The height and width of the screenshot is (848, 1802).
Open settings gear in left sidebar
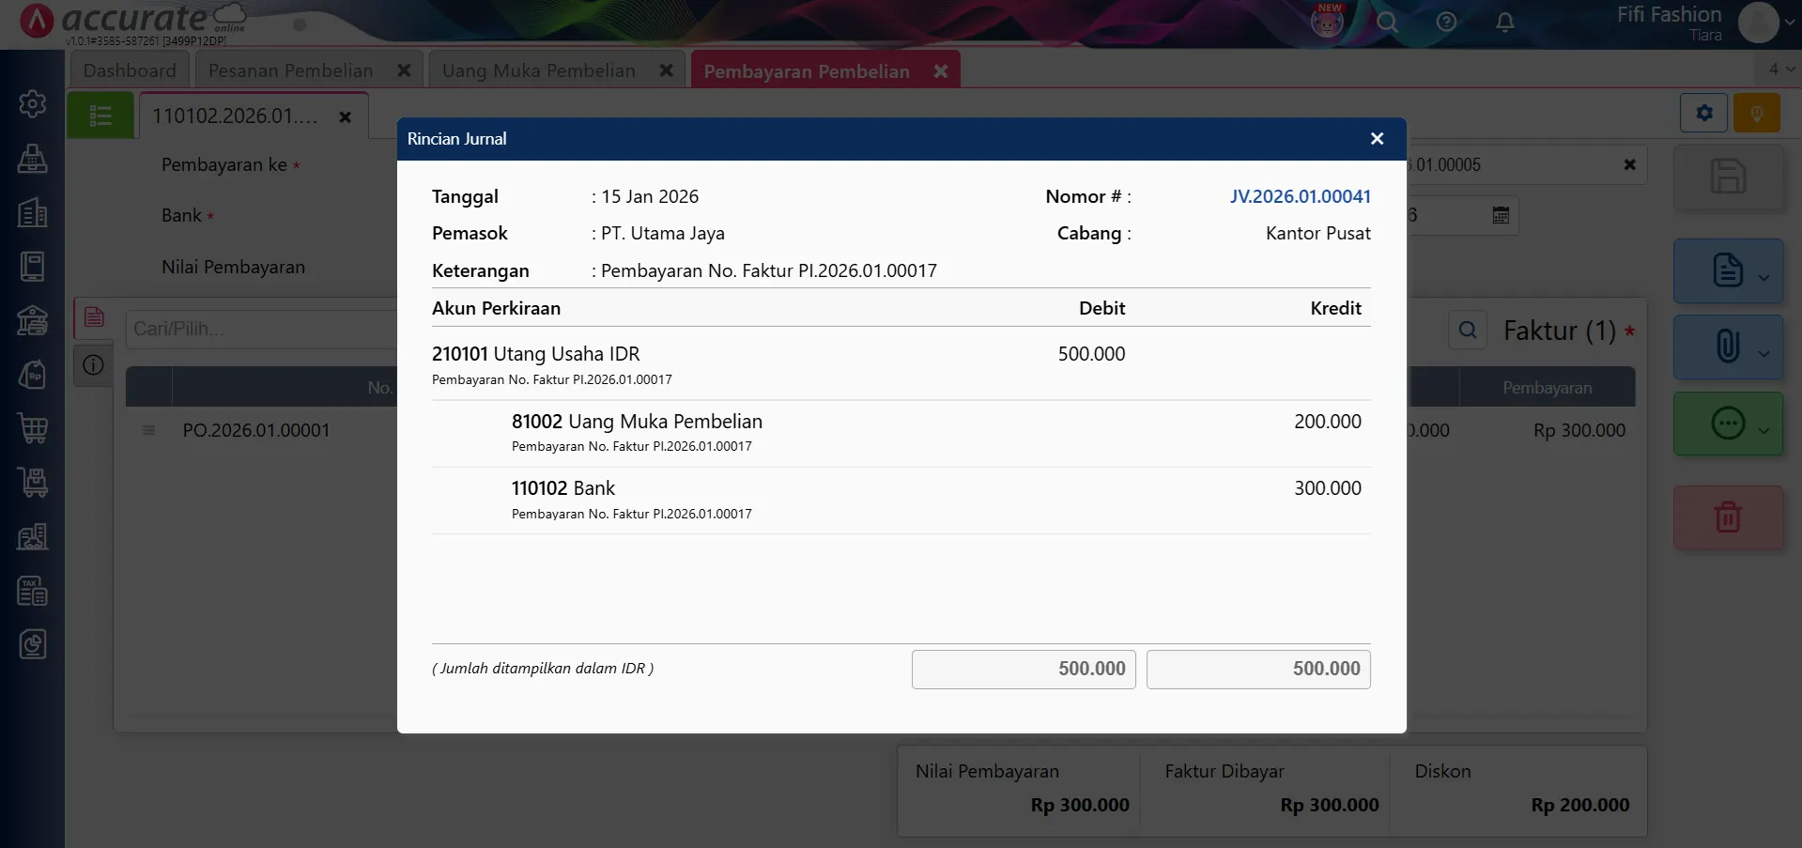33,103
